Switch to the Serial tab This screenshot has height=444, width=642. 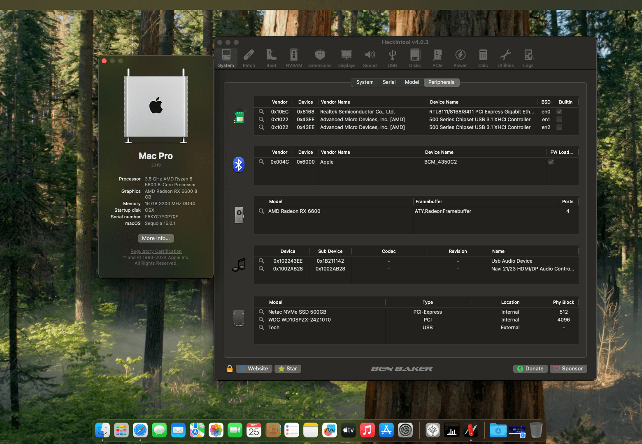tap(389, 82)
